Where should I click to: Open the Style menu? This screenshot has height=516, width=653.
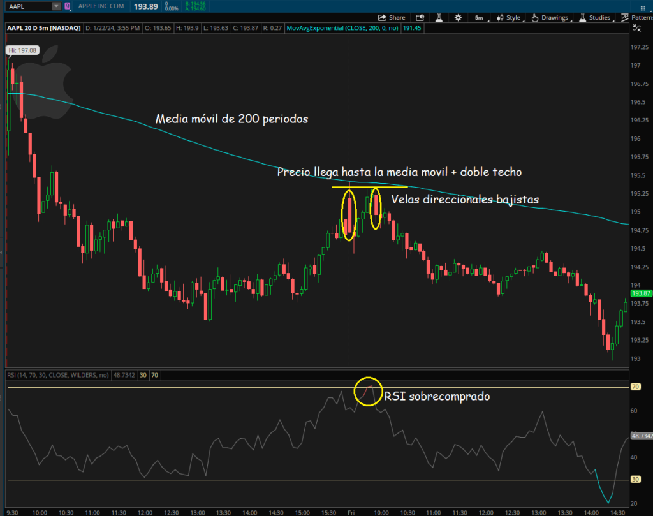[510, 17]
